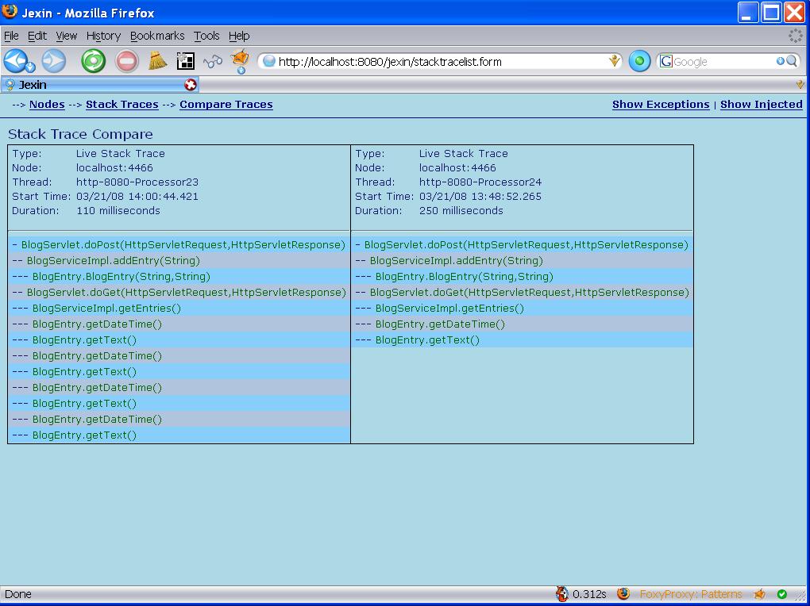Click the Show Injected link
Screen dimensions: 810x606
click(762, 104)
